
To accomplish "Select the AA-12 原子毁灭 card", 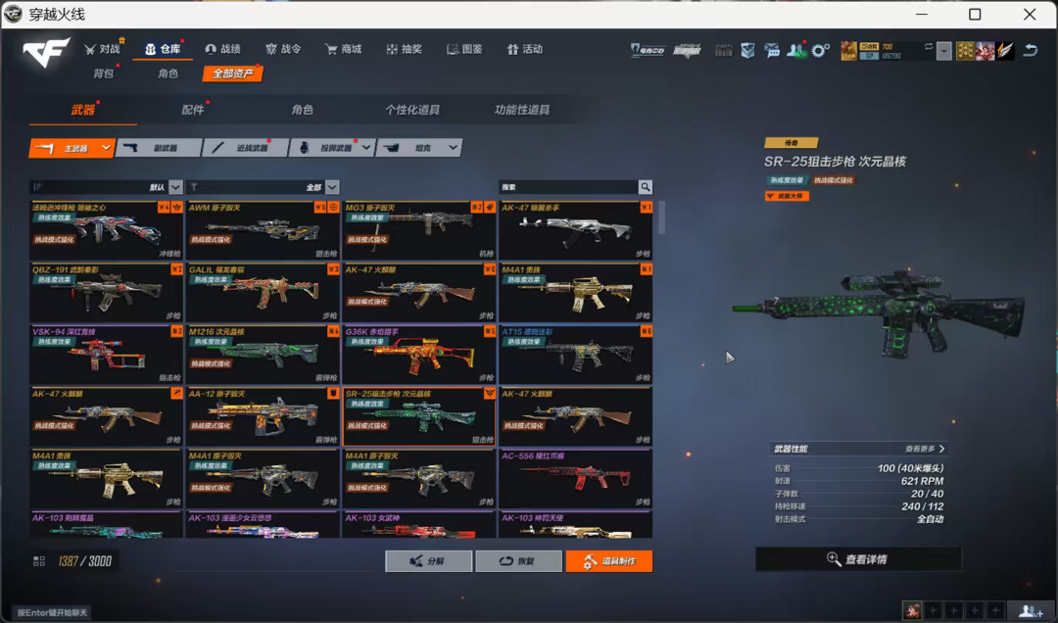I will pos(263,416).
